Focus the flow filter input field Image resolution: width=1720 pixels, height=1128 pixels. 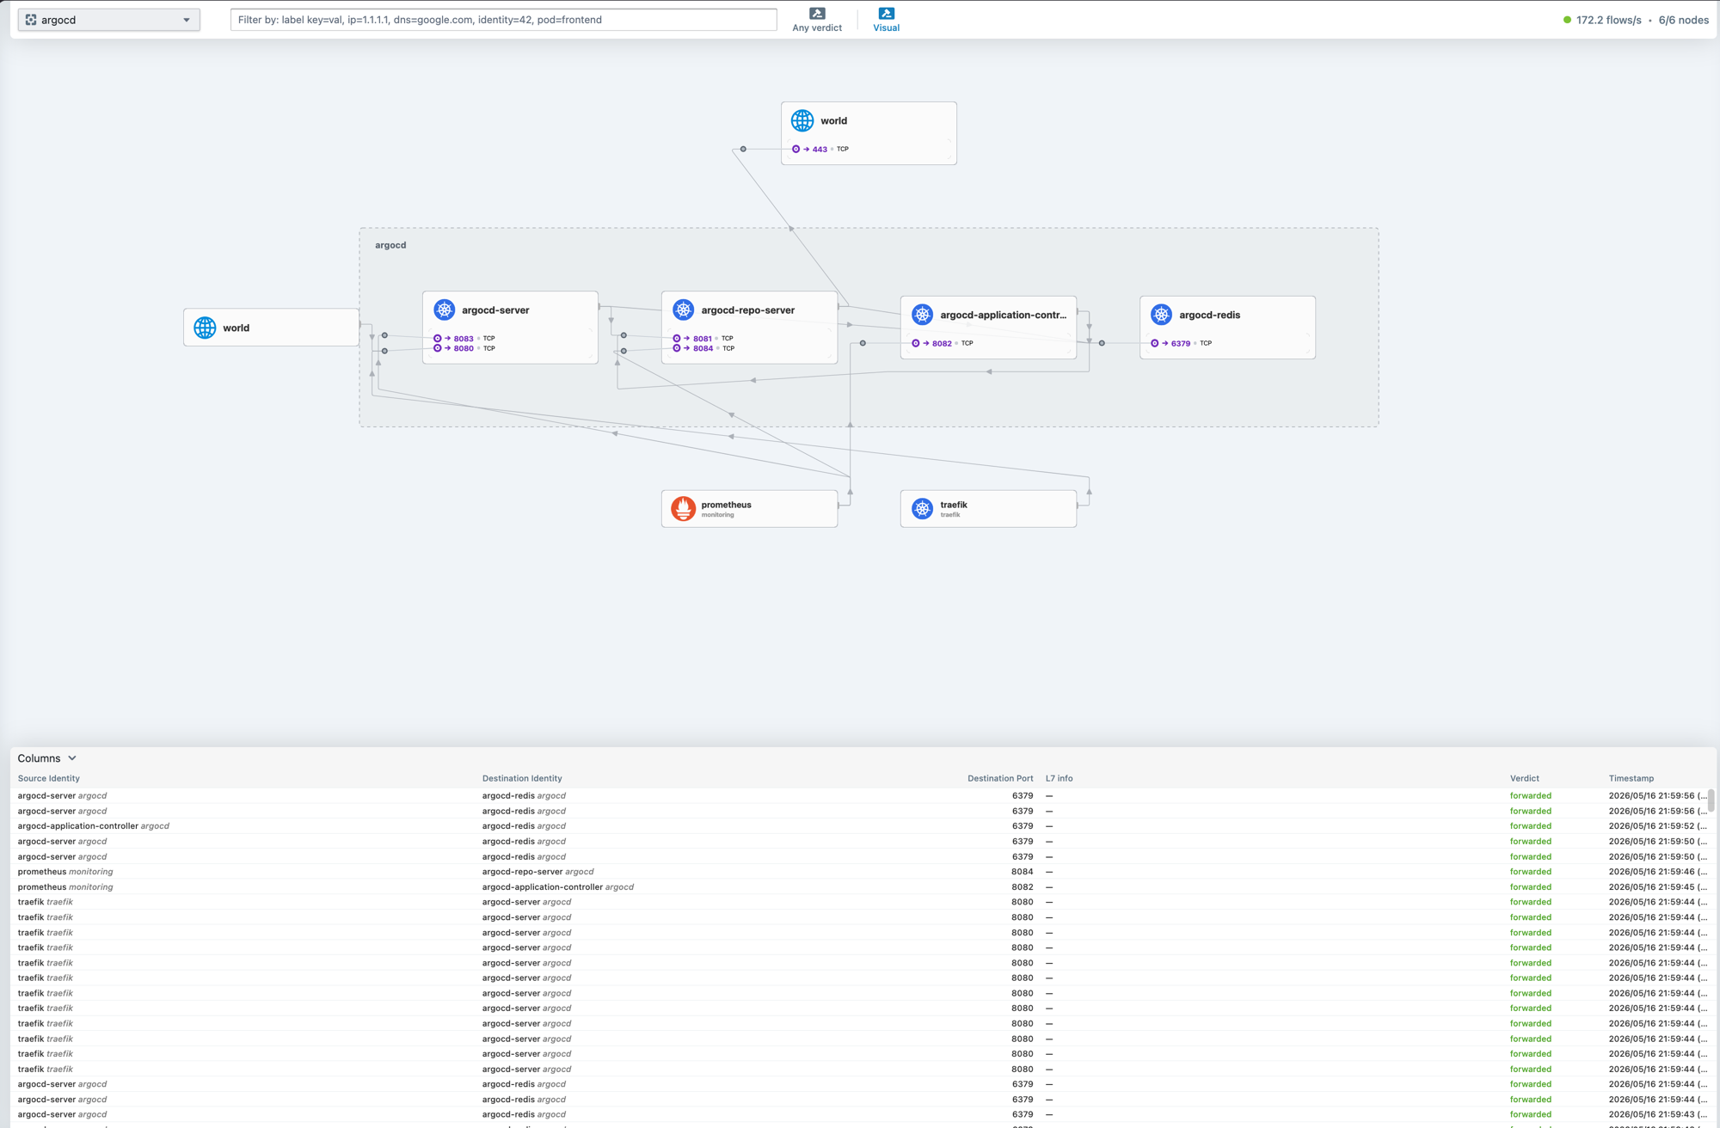click(503, 20)
